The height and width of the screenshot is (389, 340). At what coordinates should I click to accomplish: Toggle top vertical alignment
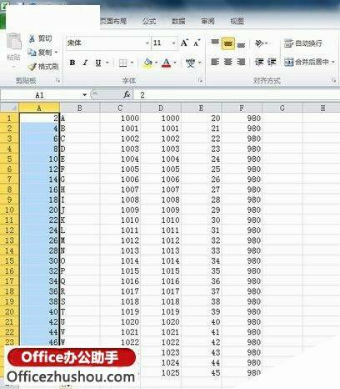point(215,43)
